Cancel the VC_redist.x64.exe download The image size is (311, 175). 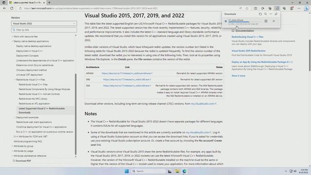tap(274, 21)
